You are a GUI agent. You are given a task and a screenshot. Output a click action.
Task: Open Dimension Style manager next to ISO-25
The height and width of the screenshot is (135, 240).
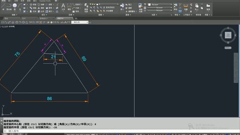point(90,22)
